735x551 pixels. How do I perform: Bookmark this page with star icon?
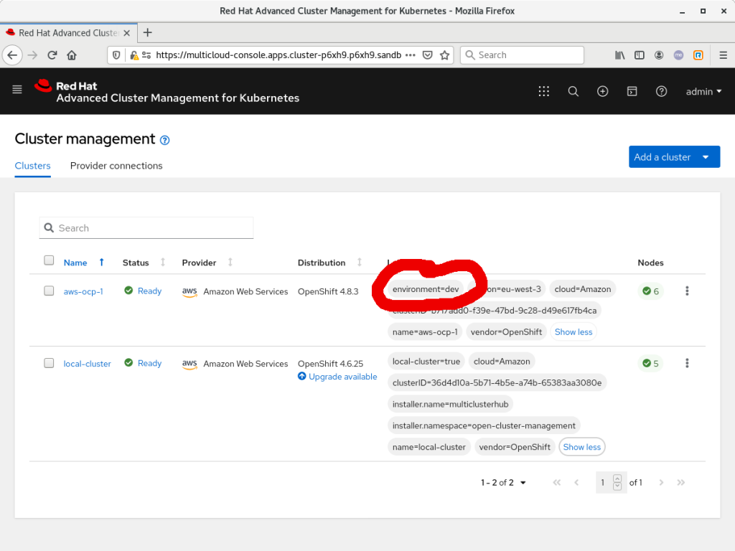[444, 55]
